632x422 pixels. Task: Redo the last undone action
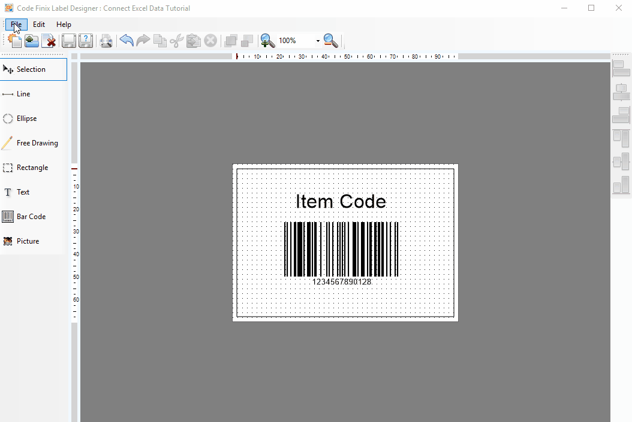click(x=143, y=41)
